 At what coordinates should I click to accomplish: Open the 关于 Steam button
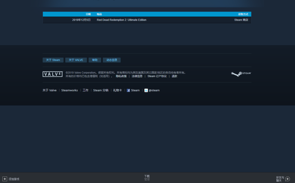(53, 60)
